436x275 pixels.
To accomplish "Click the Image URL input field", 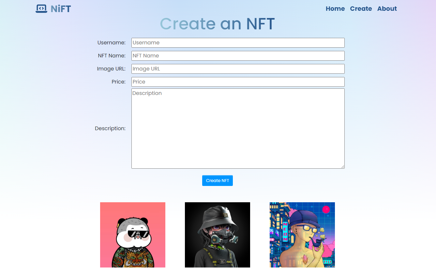I will [x=238, y=69].
